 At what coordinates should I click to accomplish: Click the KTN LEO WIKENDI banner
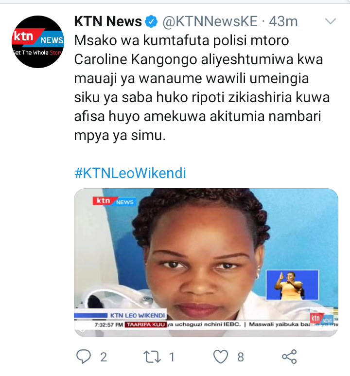tap(138, 315)
